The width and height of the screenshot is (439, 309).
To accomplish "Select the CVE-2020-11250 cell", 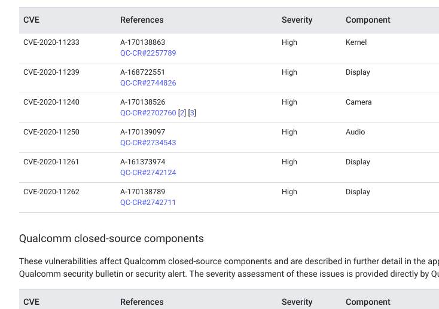I will pyautogui.click(x=51, y=132).
